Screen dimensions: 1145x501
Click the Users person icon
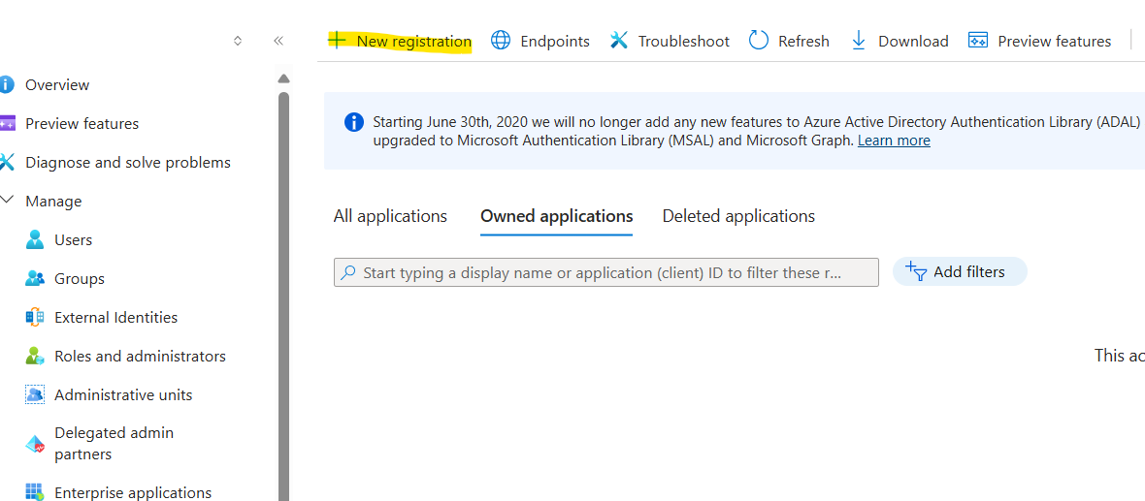(34, 239)
